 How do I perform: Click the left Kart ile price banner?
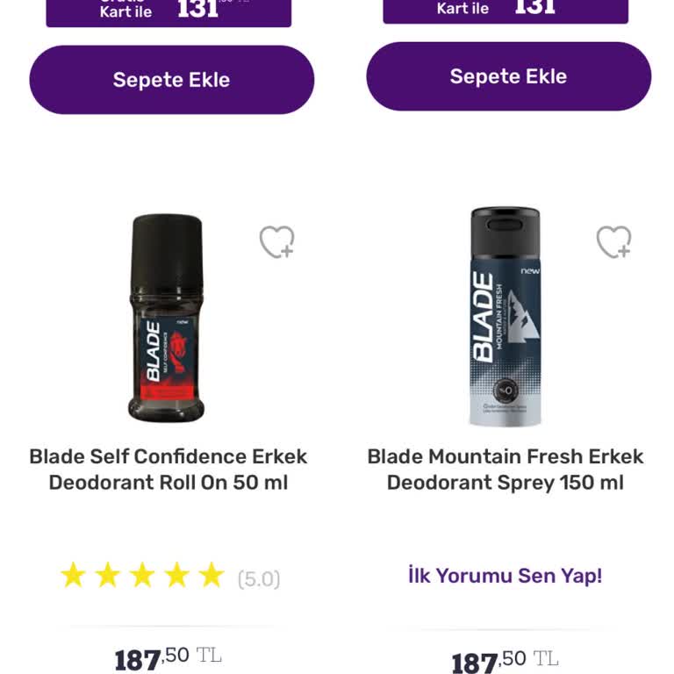coord(168,12)
